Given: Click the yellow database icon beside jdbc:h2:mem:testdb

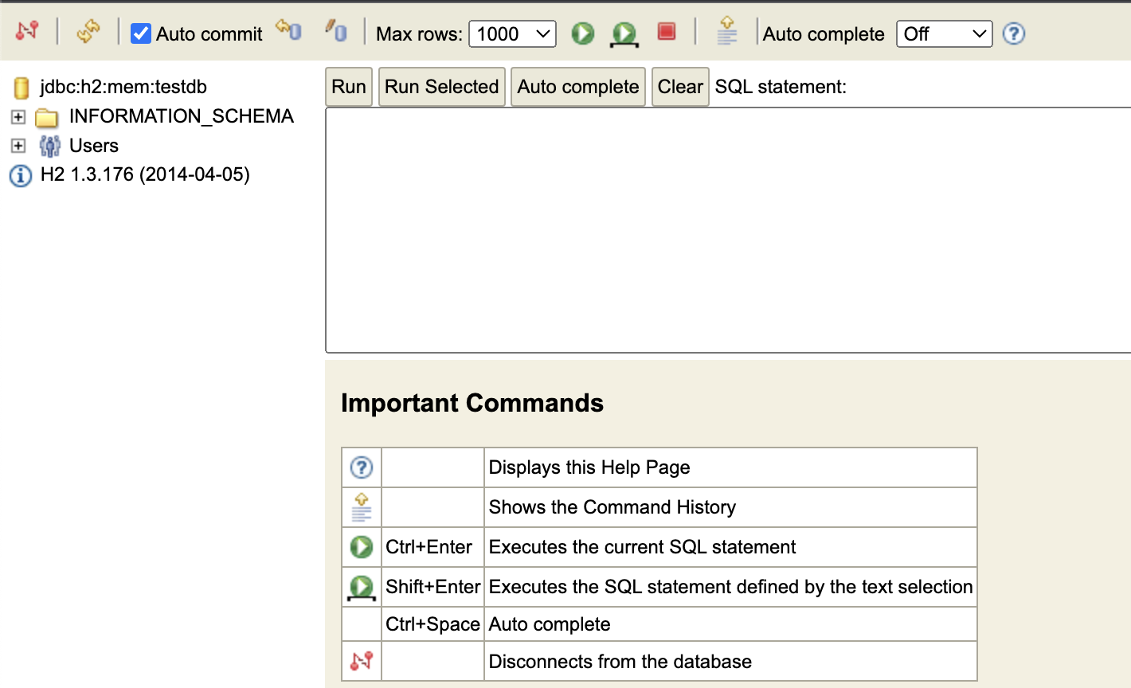Looking at the screenshot, I should [x=22, y=88].
